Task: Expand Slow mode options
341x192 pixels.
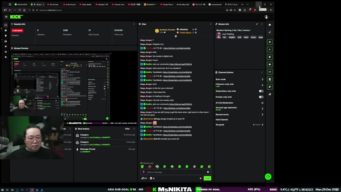Action: pyautogui.click(x=262, y=79)
